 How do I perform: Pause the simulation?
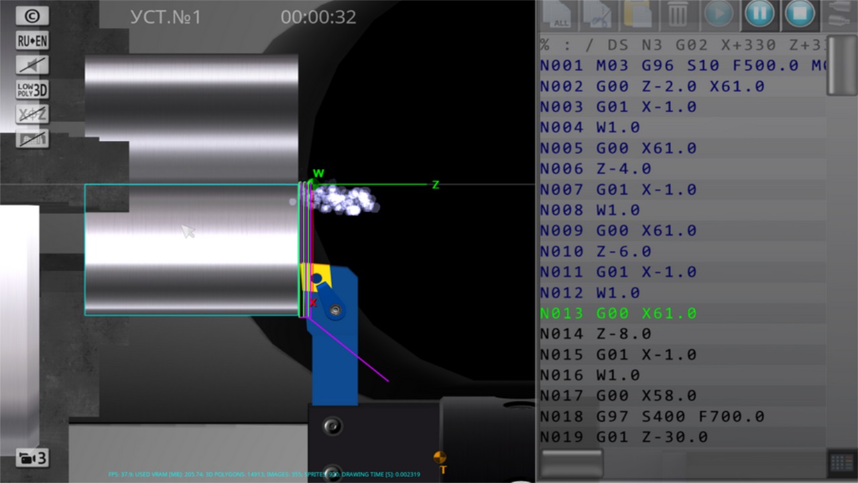tap(759, 14)
